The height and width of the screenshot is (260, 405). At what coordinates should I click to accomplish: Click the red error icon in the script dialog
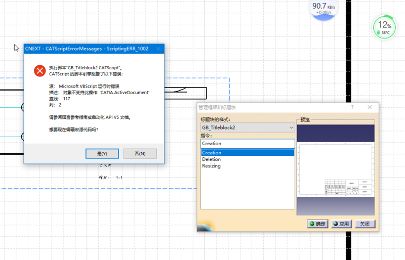39,71
